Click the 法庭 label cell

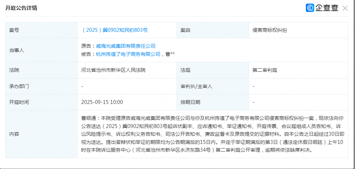point(213,70)
